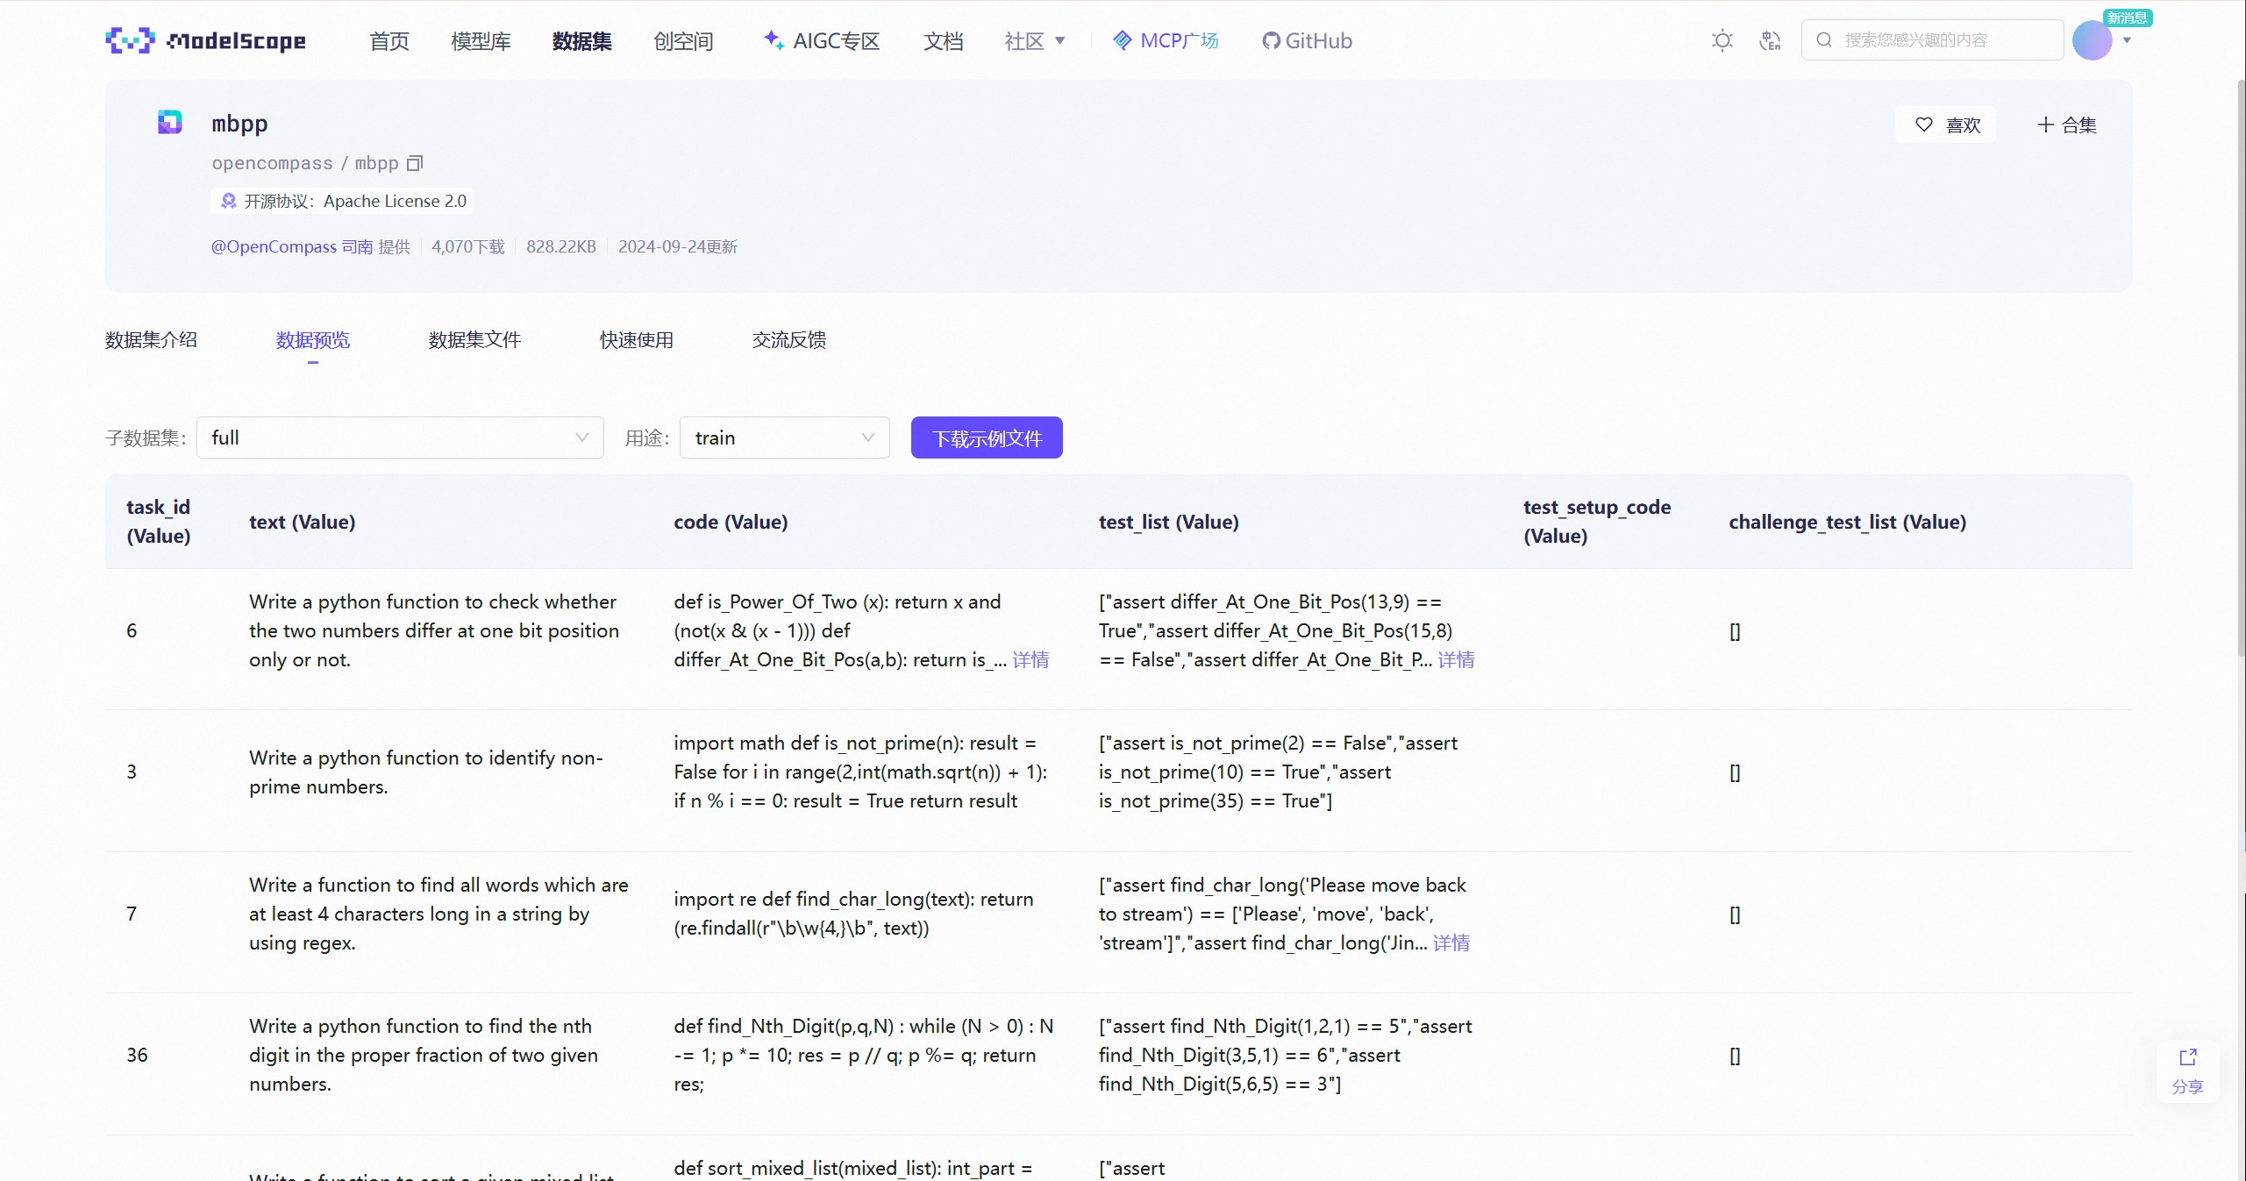This screenshot has width=2246, height=1181.
Task: Open 文档 in the navigation
Action: pos(944,40)
